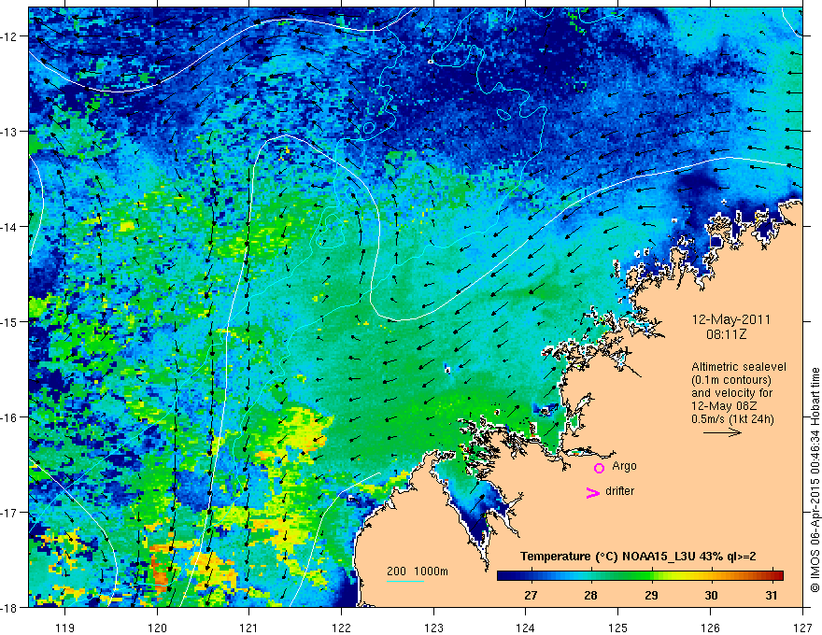Click the 'Temperature (°C) NOAA15_L3U 43% ql>=2' title
Image resolution: width=822 pixels, height=635 pixels.
click(x=637, y=557)
